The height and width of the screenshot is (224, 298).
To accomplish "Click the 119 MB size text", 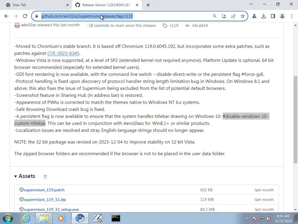I will (207, 199).
